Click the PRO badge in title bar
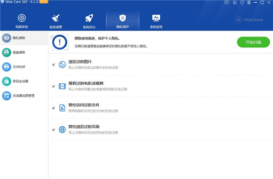This screenshot has width=273, height=179. pos(44,2)
